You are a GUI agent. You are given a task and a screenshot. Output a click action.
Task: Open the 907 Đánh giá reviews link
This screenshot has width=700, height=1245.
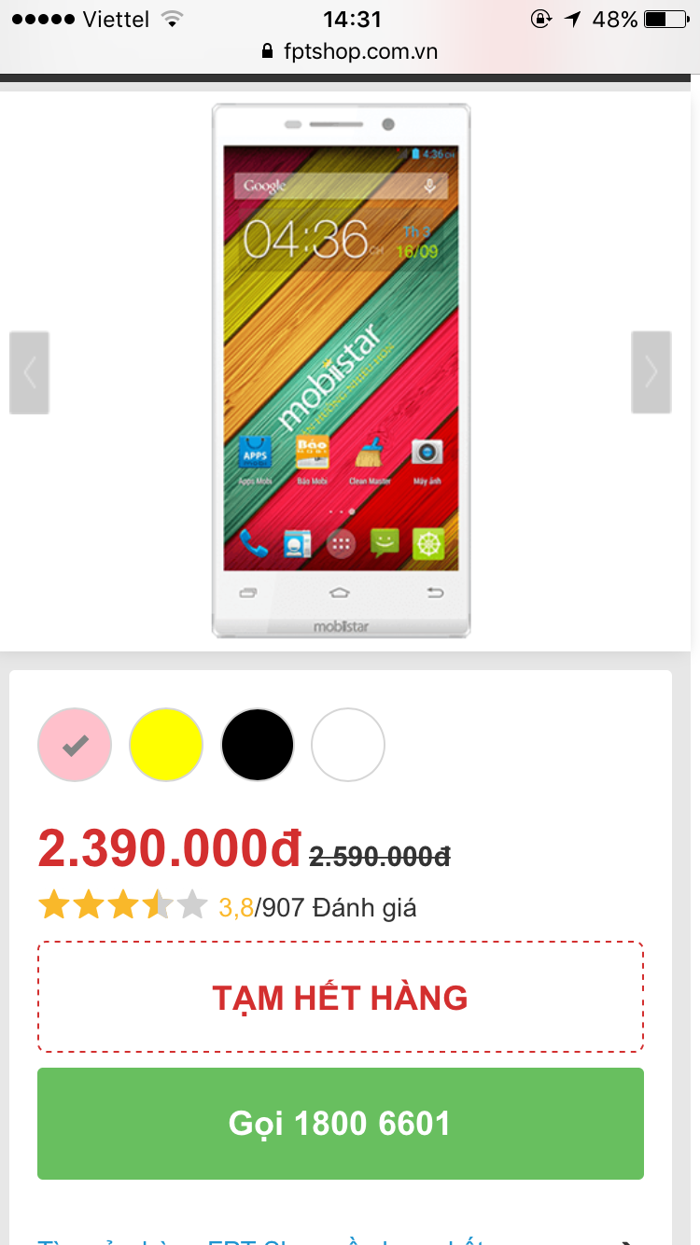[x=340, y=906]
